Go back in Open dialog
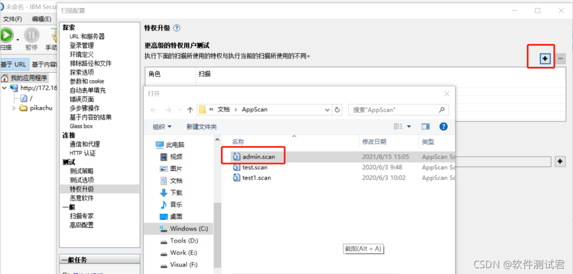 pos(153,109)
